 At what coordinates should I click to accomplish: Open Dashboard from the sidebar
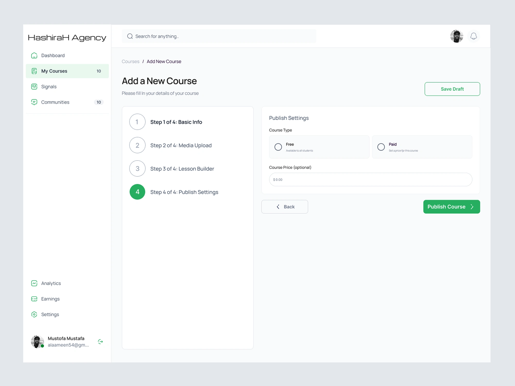(53, 56)
